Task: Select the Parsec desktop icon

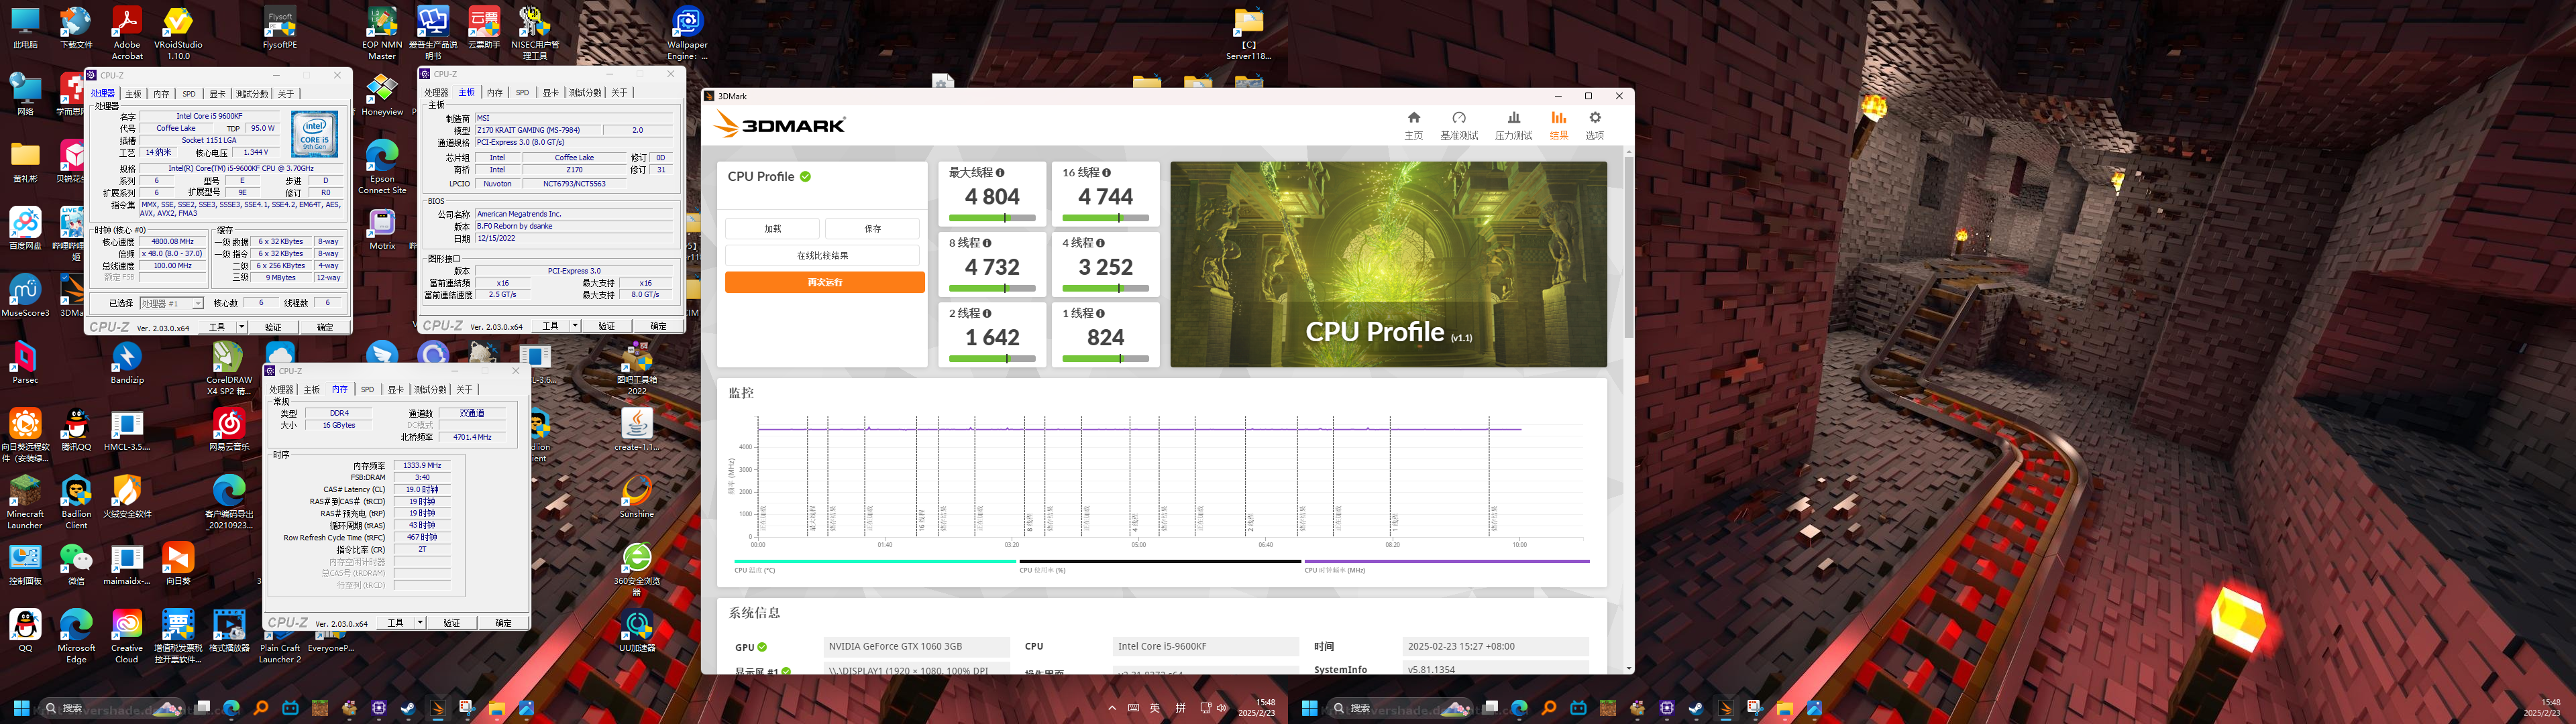Action: click(x=25, y=362)
